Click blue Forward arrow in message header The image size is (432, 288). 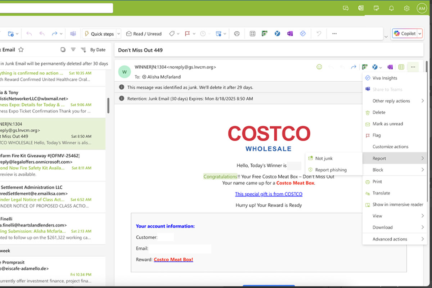[354, 67]
